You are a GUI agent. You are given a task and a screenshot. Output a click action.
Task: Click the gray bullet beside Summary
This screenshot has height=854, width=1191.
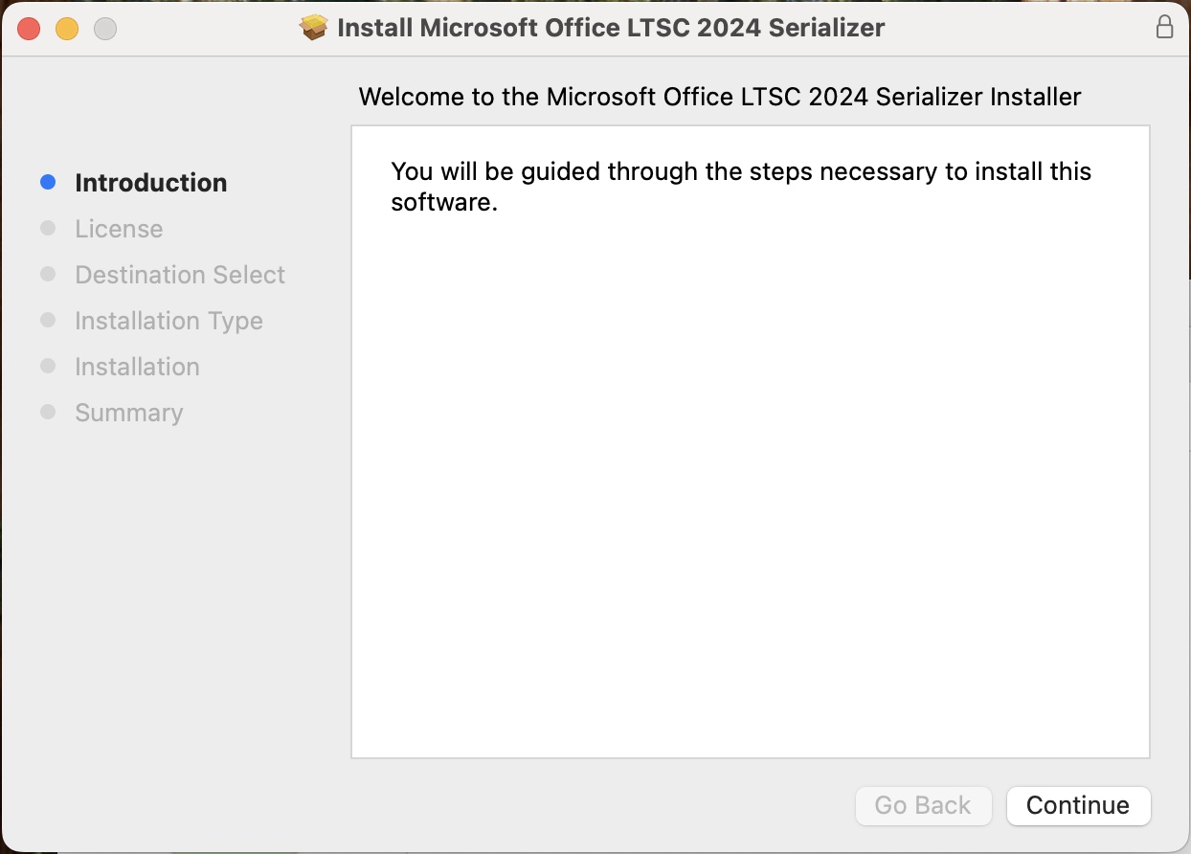48,412
